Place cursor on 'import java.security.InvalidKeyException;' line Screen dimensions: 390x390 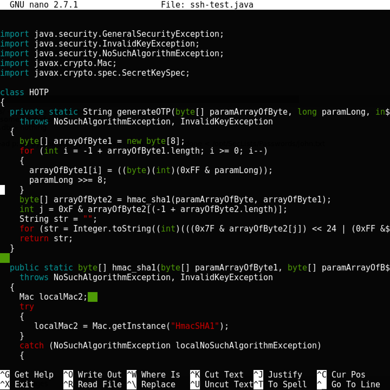pos(100,44)
